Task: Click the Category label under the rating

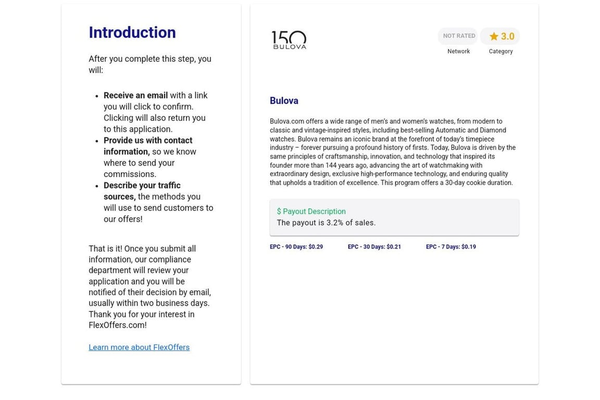Action: (x=501, y=51)
